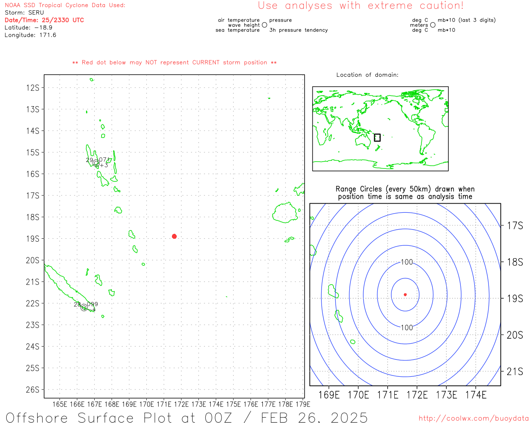Click the red center dot in range circles map
The width and height of the screenshot is (529, 423).
405,295
